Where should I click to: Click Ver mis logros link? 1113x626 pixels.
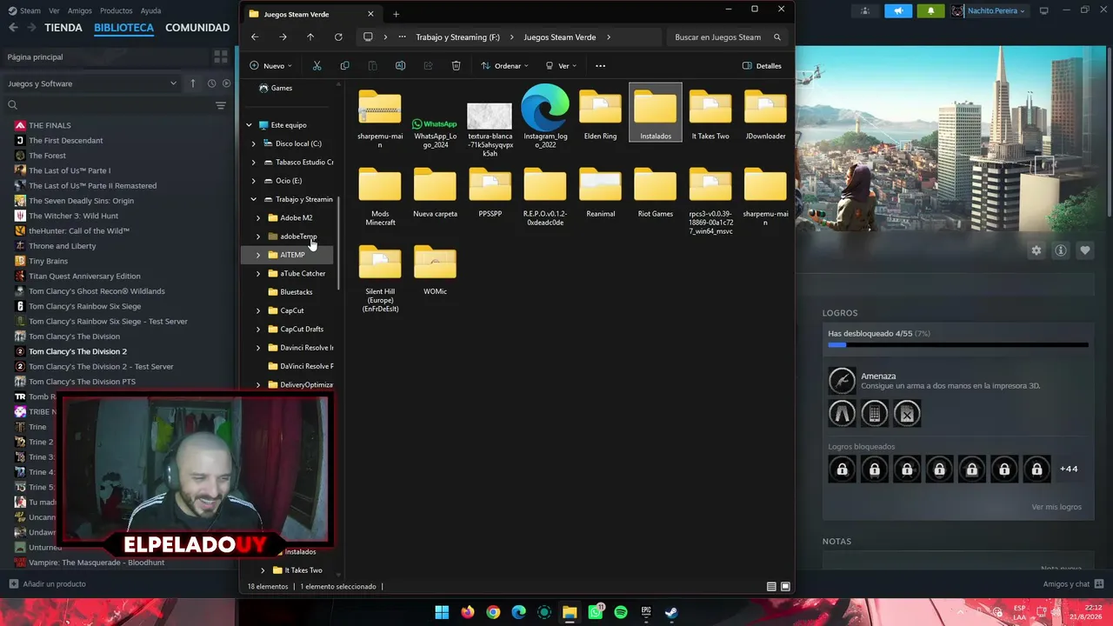(x=1056, y=507)
